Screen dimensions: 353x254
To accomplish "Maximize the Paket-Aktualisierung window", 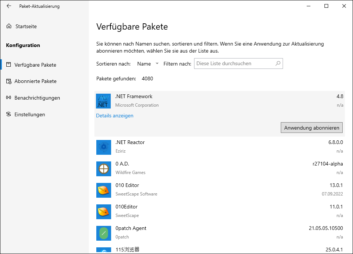I will coord(326,6).
